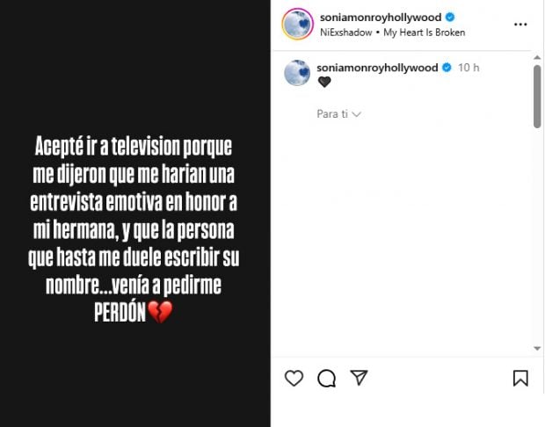Like the post with heart icon
The height and width of the screenshot is (427, 545).
(x=294, y=378)
